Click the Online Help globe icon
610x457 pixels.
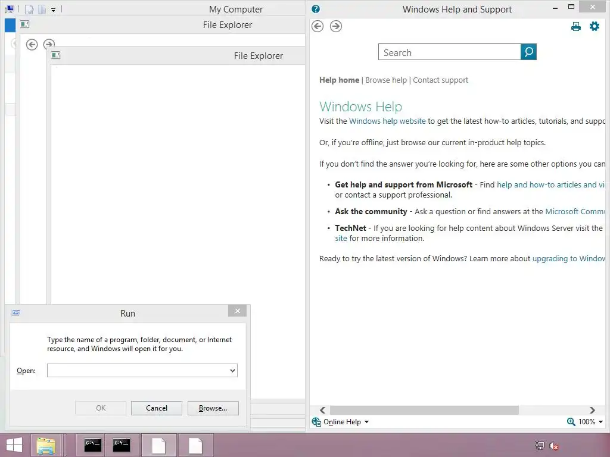point(317,422)
